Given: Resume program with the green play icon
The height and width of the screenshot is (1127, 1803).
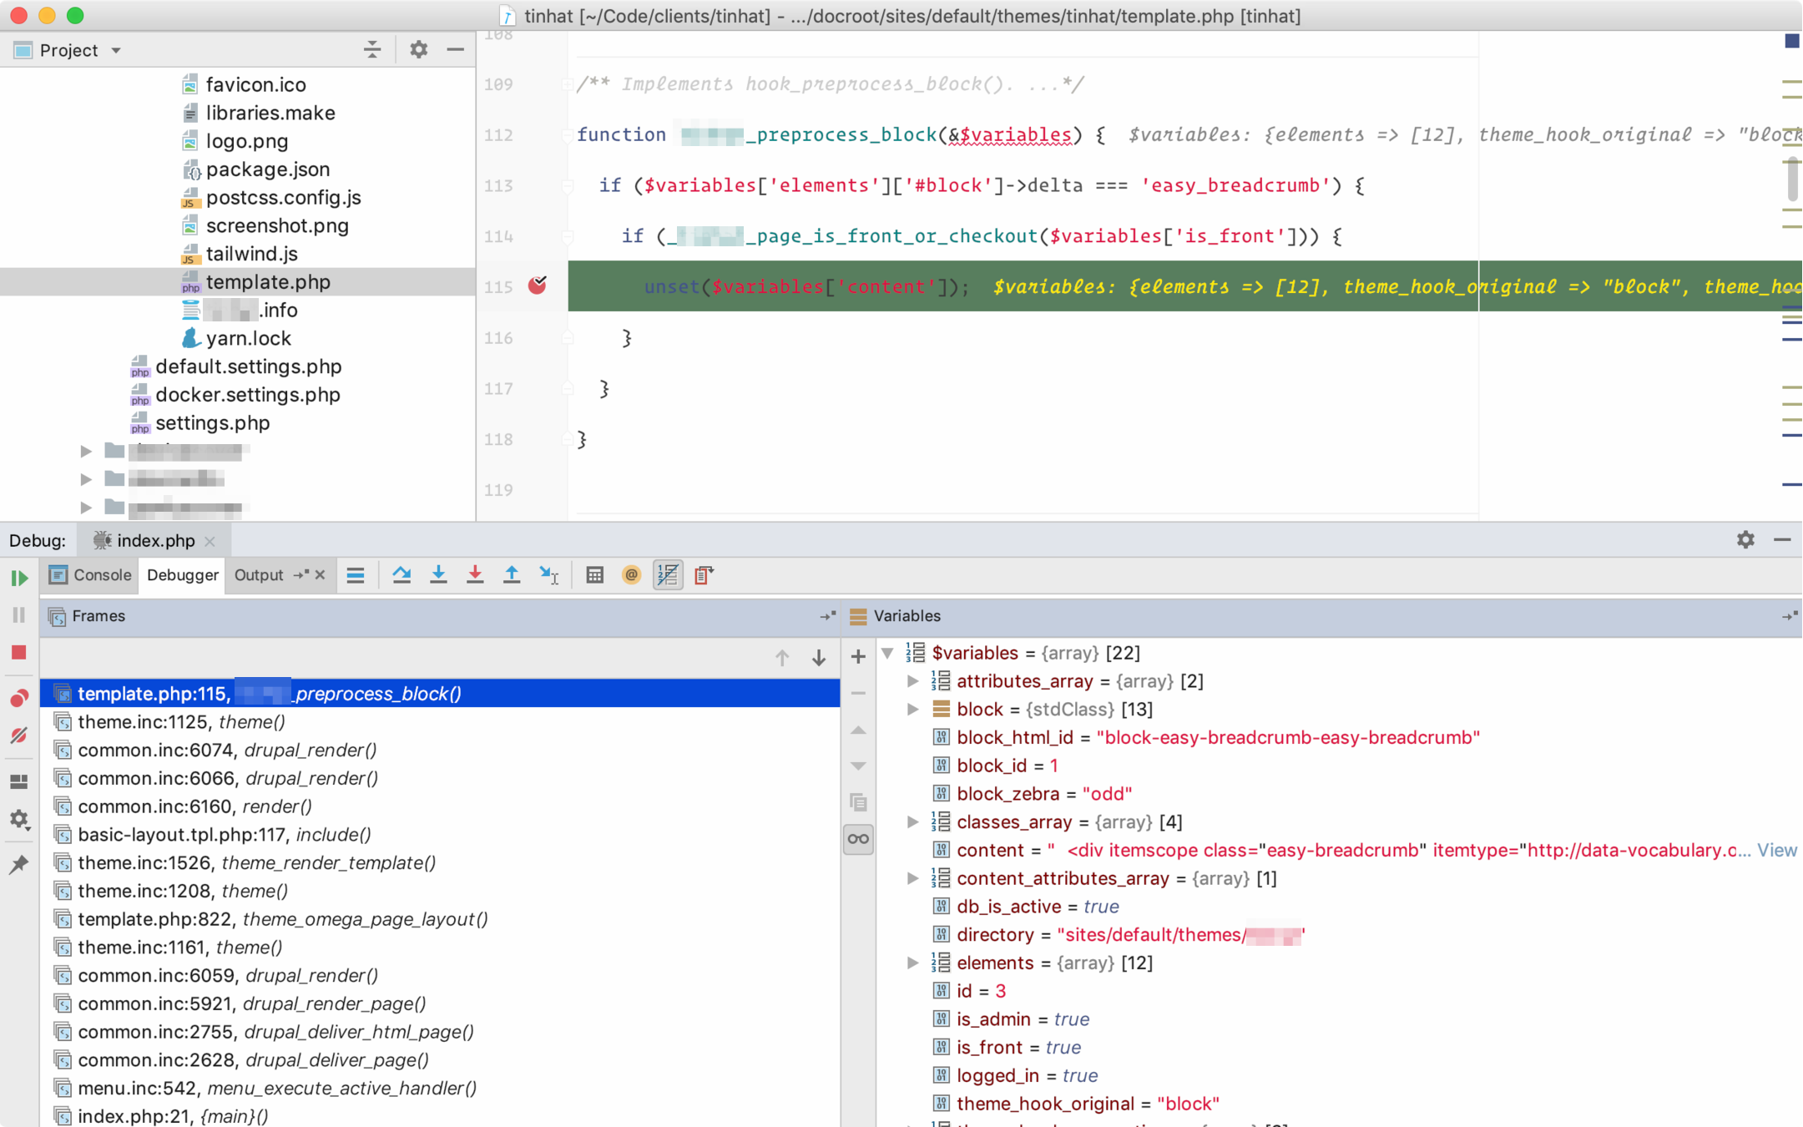Looking at the screenshot, I should 19,578.
